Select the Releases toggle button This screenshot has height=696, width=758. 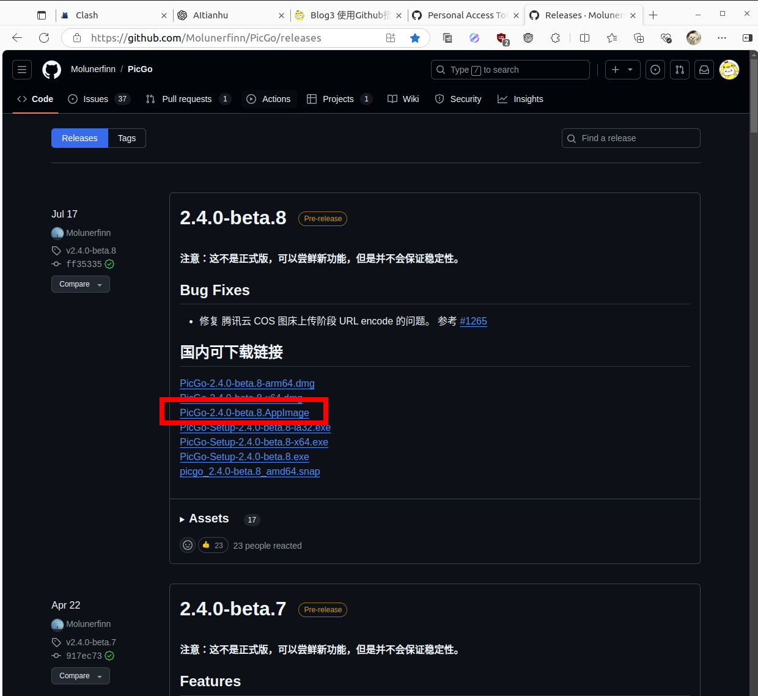[79, 138]
